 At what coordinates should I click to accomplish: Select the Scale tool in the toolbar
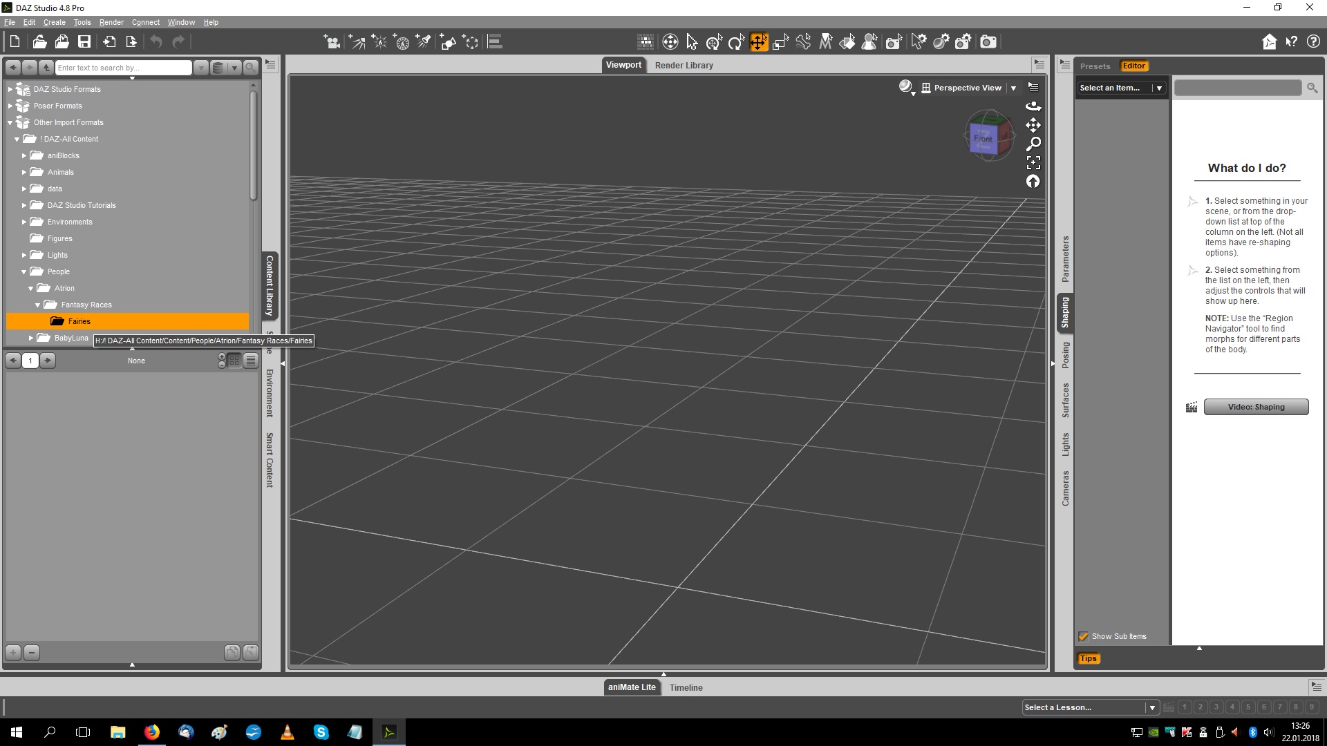tap(780, 42)
